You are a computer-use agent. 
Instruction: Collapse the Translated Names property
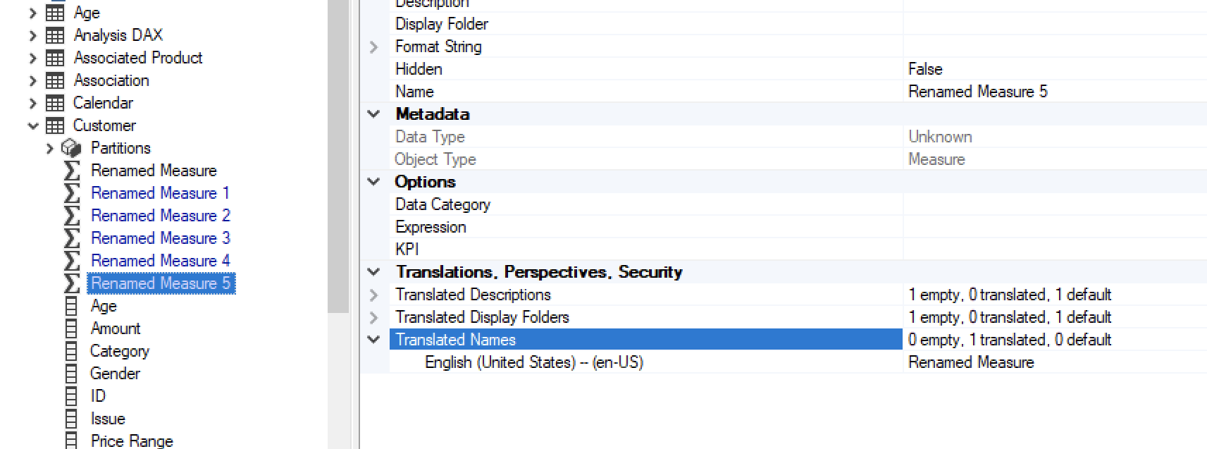click(373, 339)
